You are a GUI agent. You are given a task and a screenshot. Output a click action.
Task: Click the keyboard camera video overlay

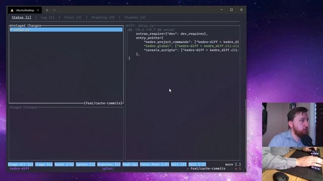click(293, 164)
